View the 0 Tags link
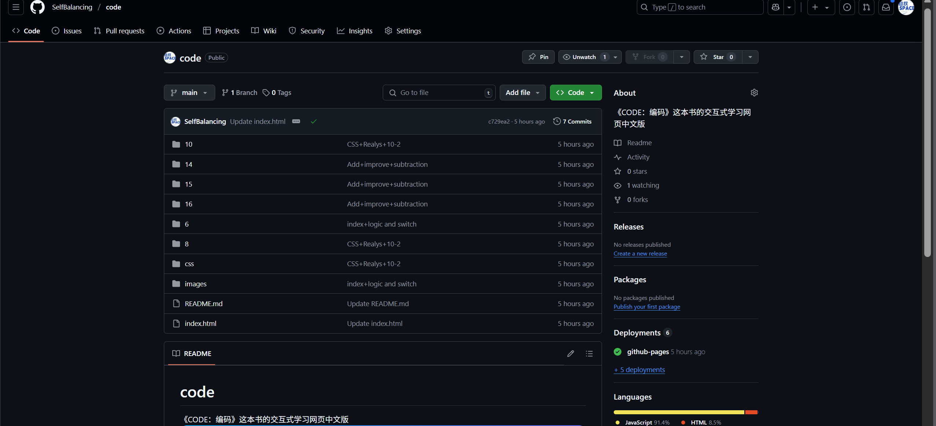 [277, 92]
